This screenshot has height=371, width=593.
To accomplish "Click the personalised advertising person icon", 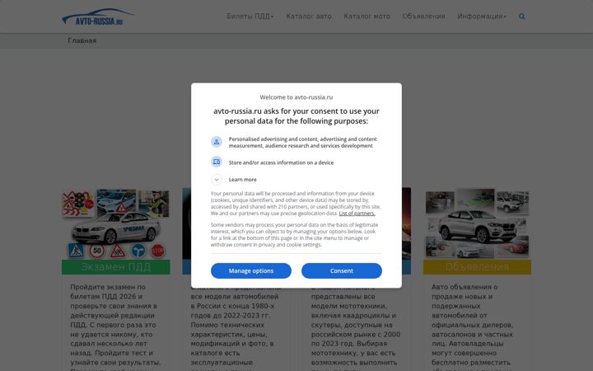I will pyautogui.click(x=217, y=142).
